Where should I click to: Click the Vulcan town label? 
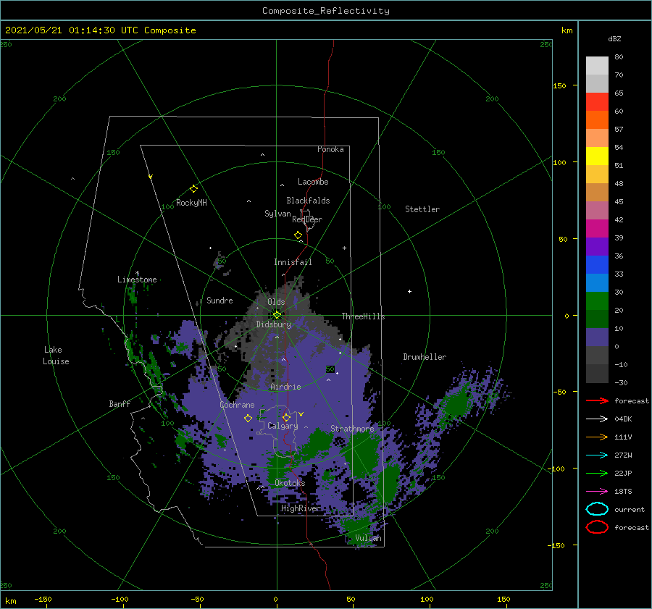coord(369,538)
